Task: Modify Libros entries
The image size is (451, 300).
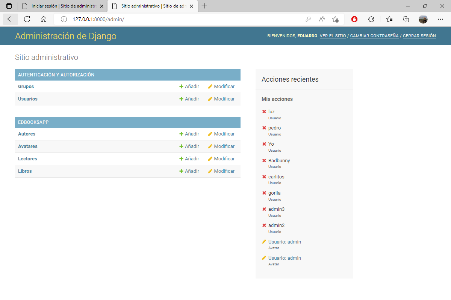Action: pyautogui.click(x=221, y=171)
